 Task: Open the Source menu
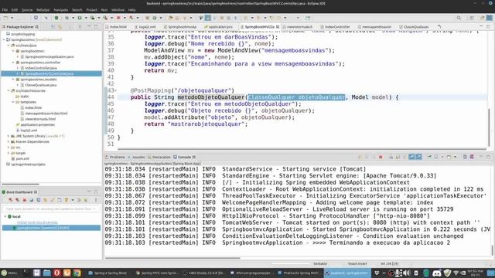click(x=27, y=10)
